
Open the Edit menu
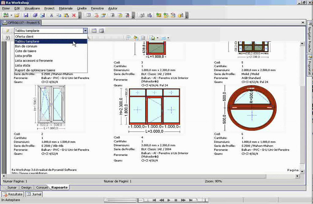click(17, 8)
